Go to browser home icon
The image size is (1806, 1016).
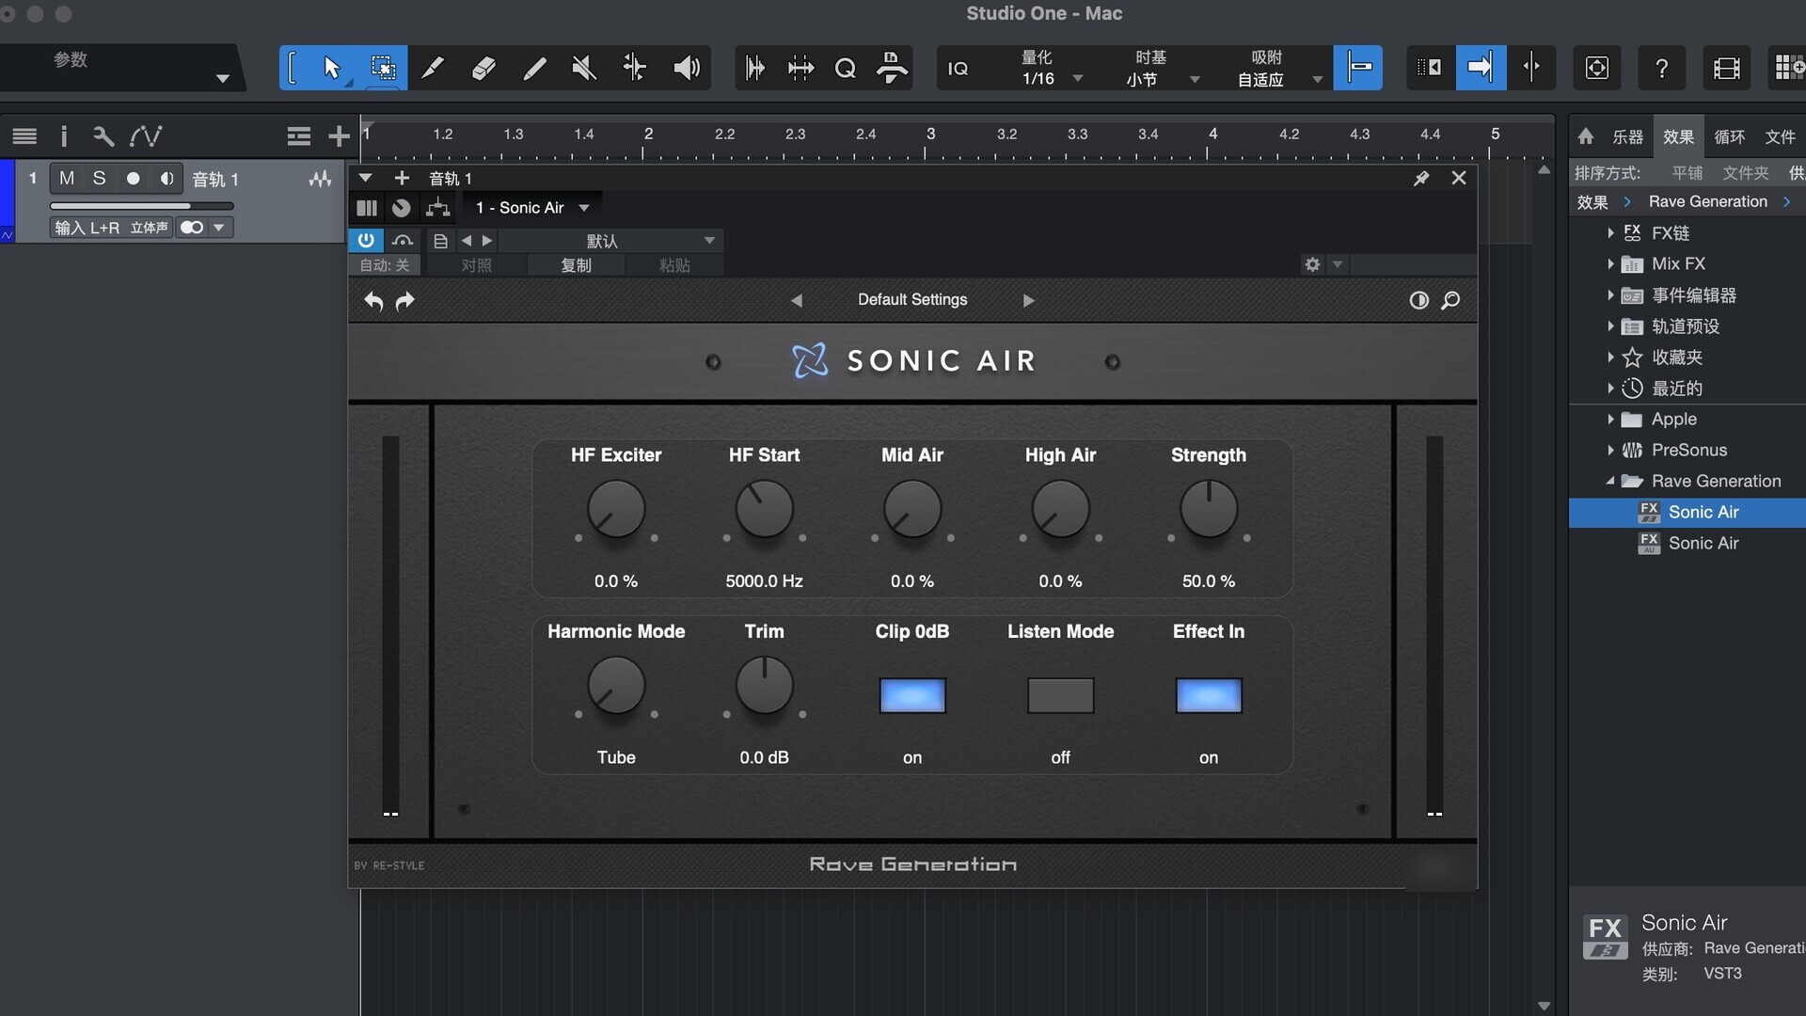1586,136
